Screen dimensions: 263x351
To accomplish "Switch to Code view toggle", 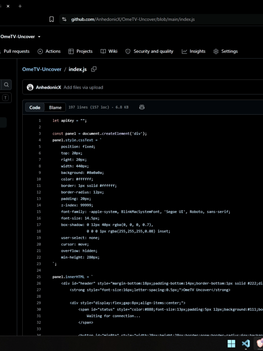I will click(35, 107).
